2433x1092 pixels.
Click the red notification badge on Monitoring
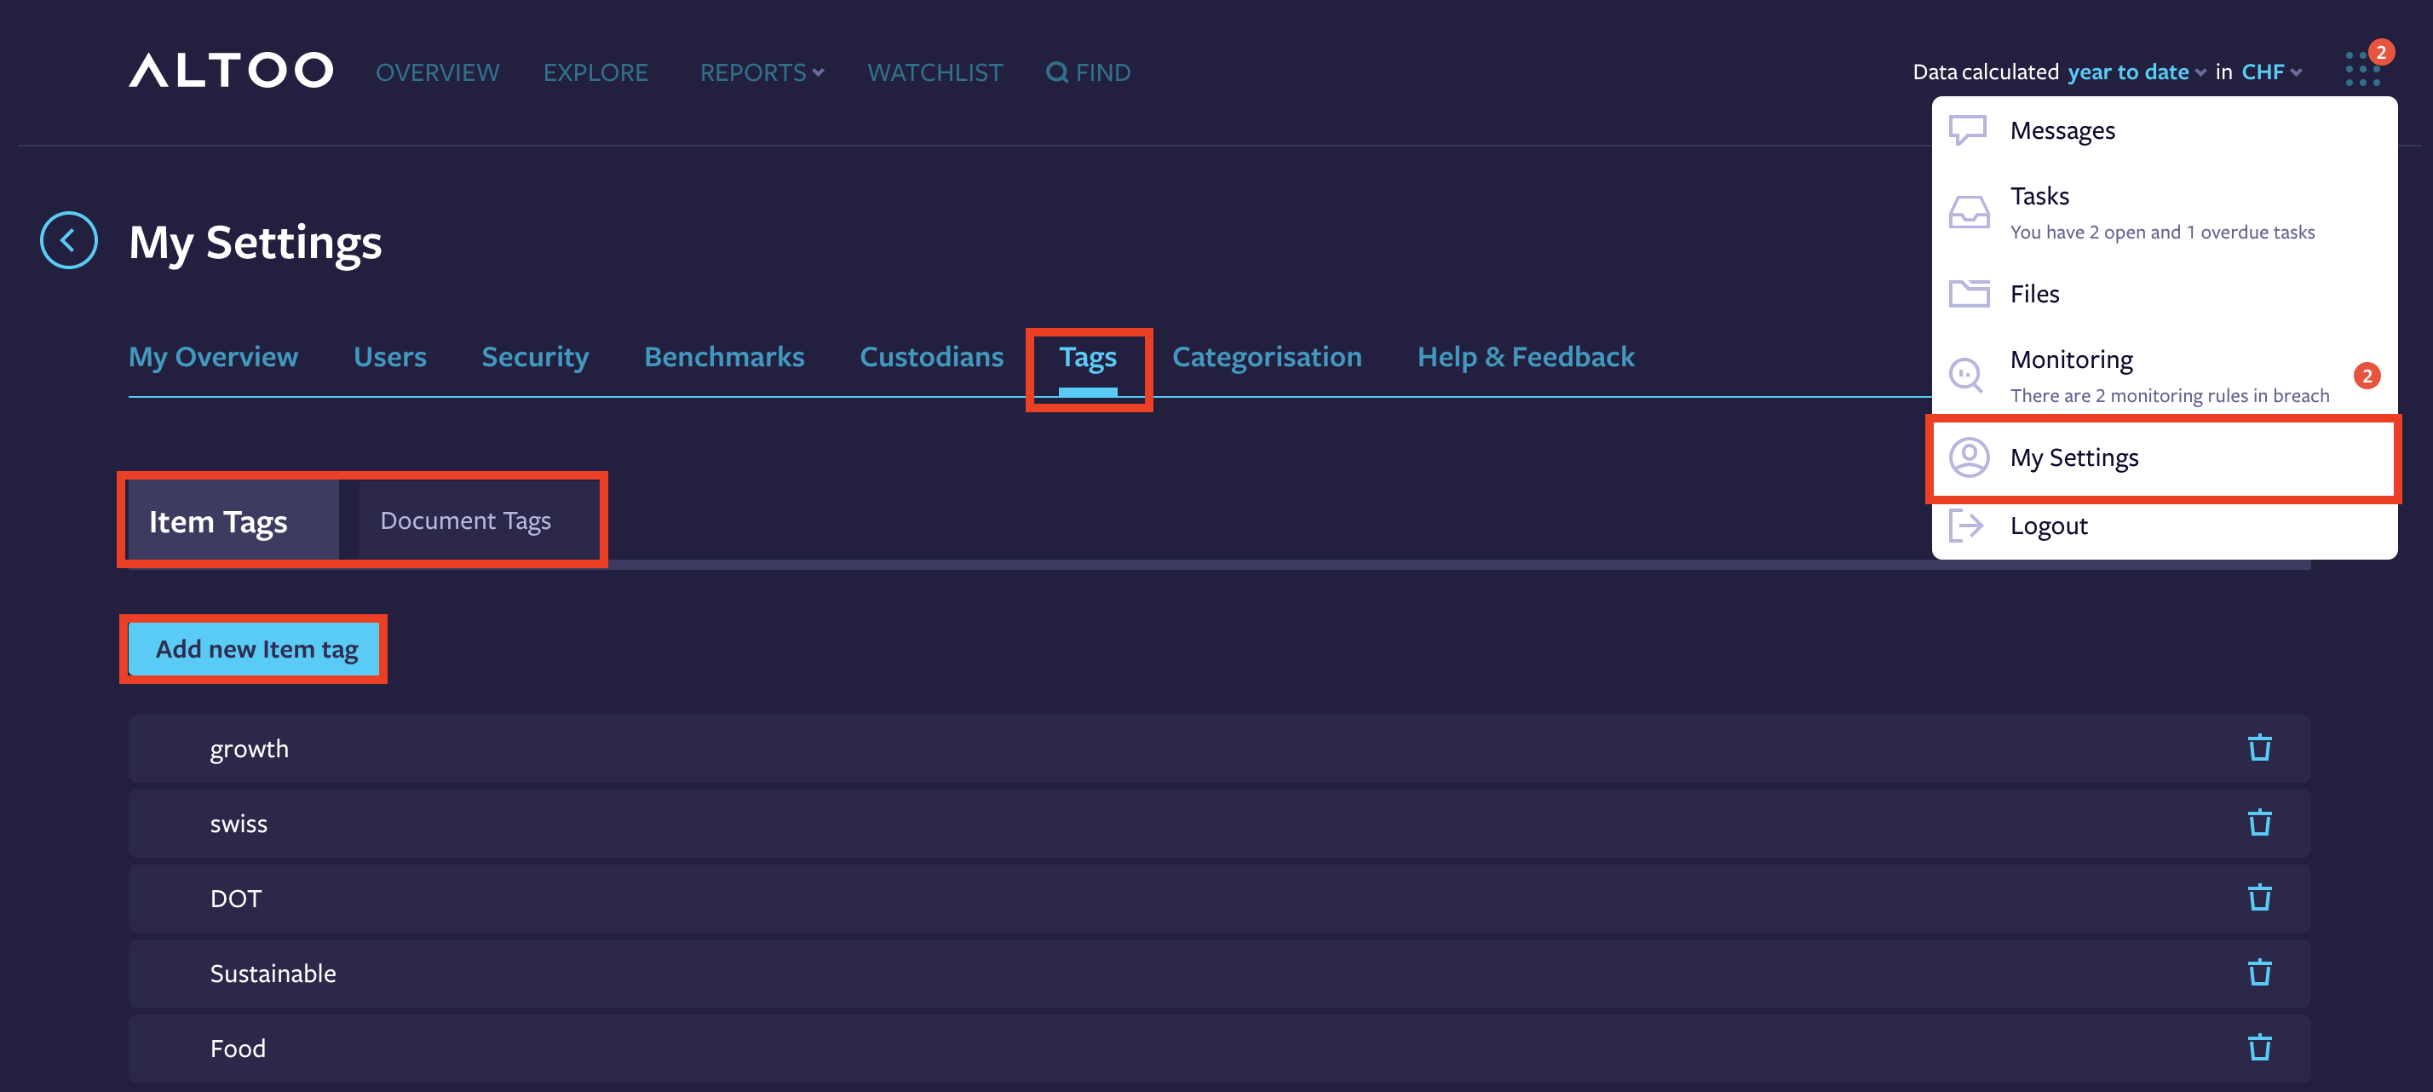click(x=2367, y=376)
